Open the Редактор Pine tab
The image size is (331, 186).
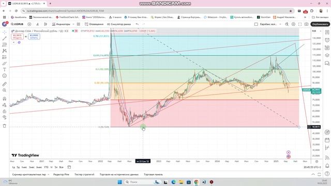(61, 175)
